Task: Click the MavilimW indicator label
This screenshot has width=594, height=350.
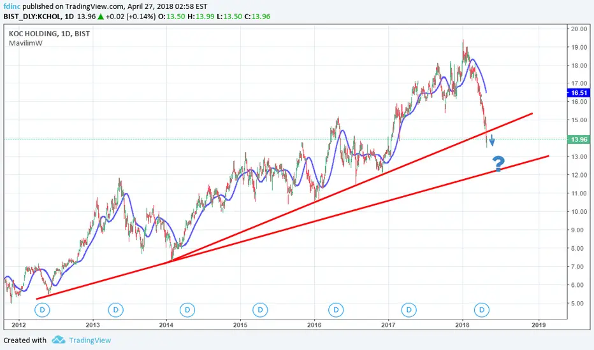Action: point(25,43)
